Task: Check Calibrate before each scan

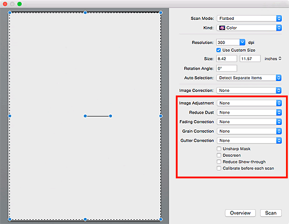Action: [219, 168]
